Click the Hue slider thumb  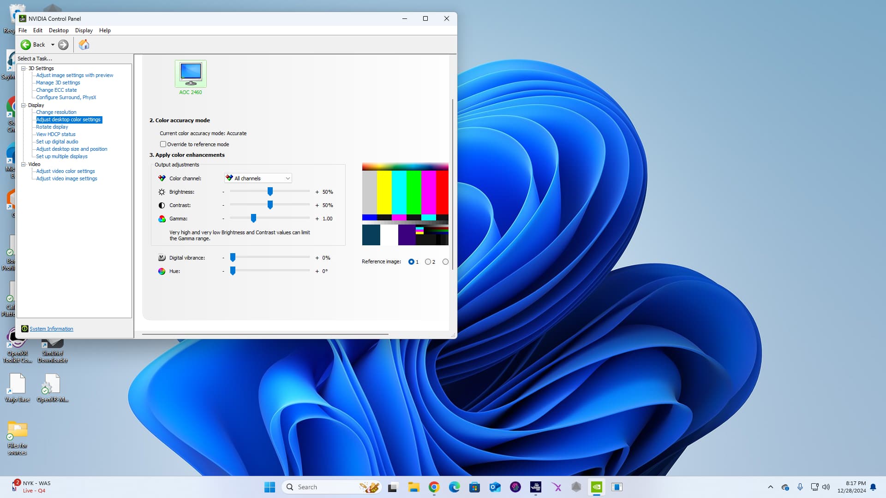[x=233, y=271]
